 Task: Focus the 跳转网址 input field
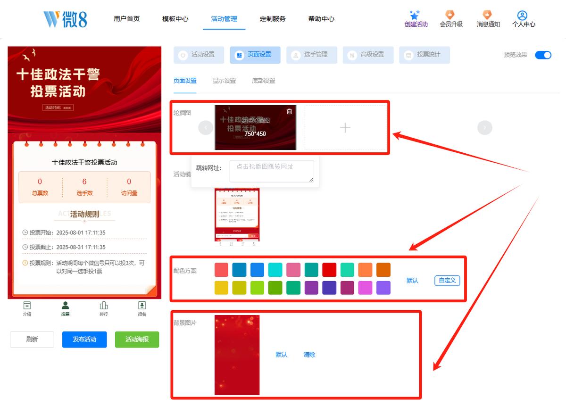click(272, 171)
